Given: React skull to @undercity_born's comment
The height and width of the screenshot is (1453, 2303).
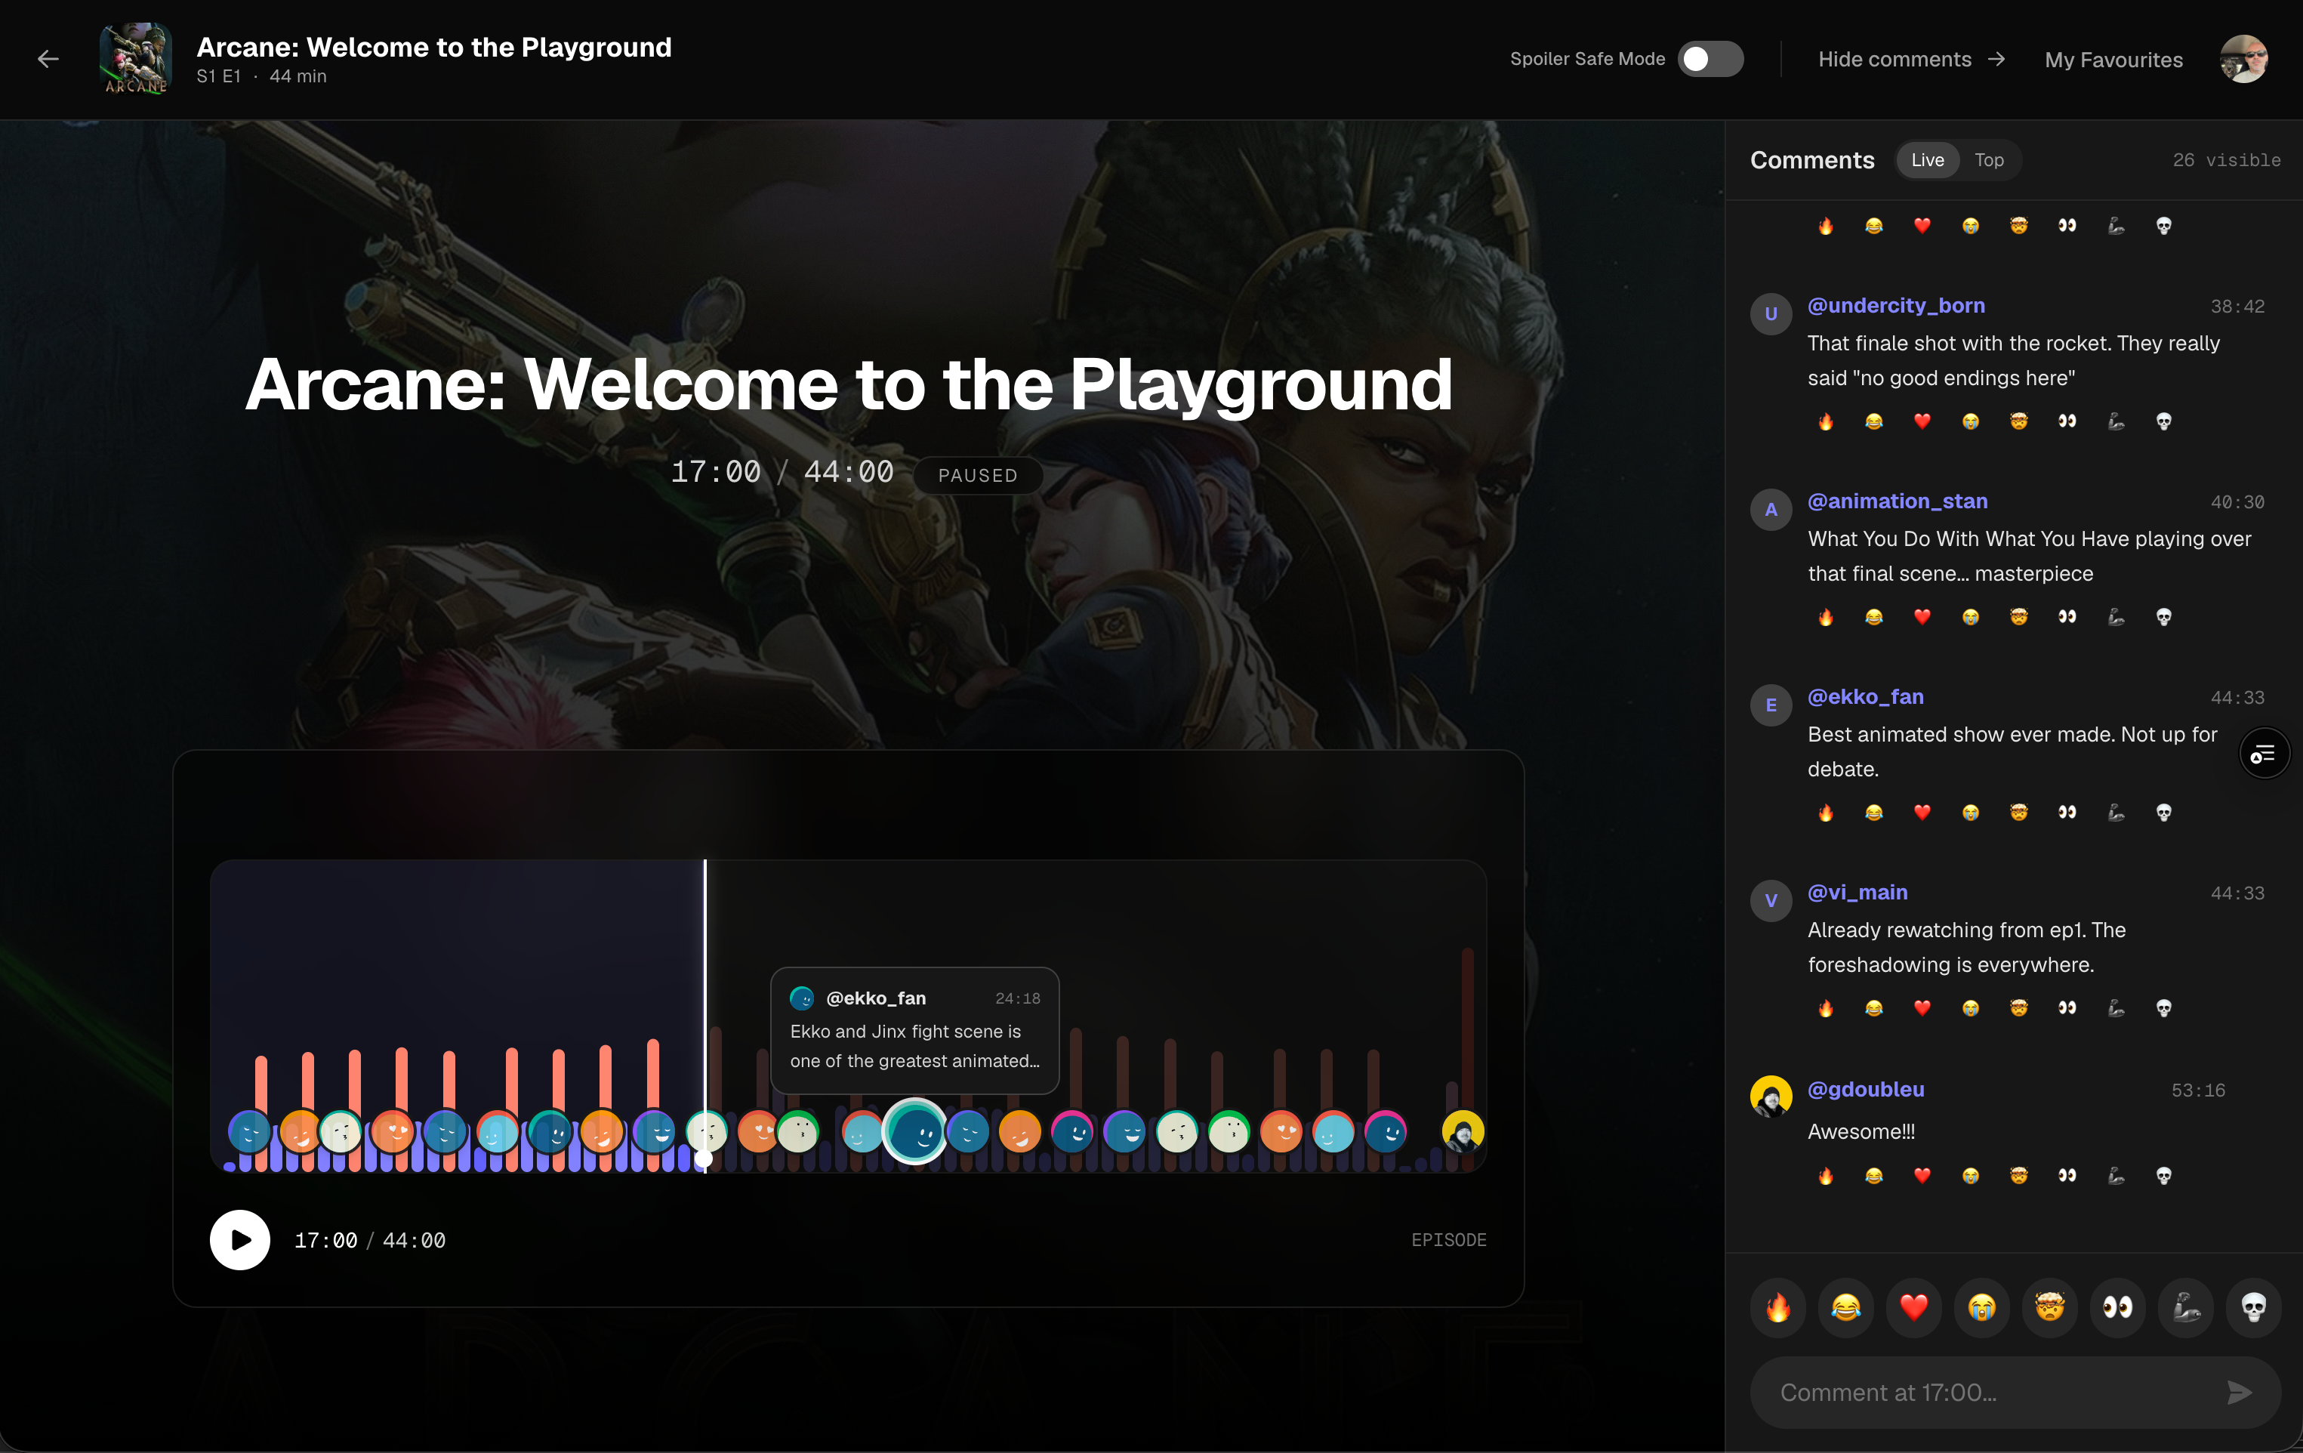Looking at the screenshot, I should tap(2163, 422).
